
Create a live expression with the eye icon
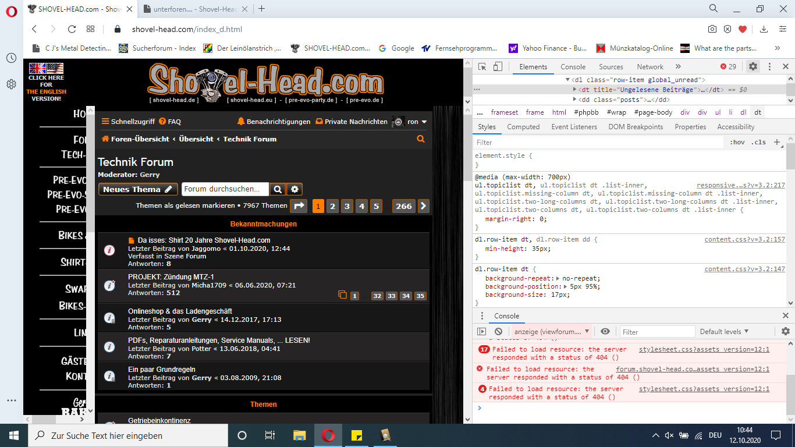pyautogui.click(x=605, y=331)
